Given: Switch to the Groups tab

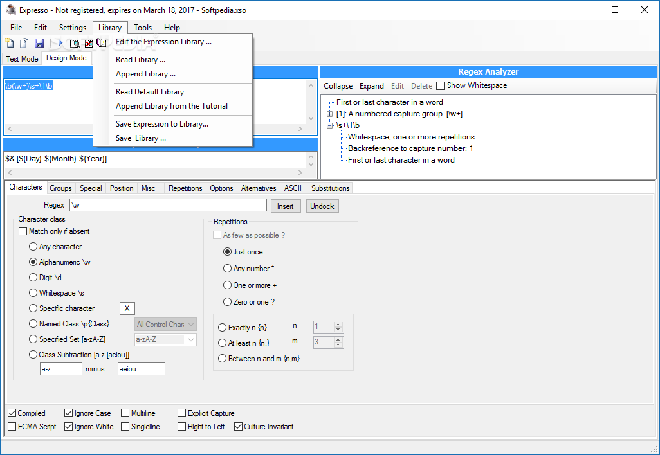Looking at the screenshot, I should tap(60, 188).
